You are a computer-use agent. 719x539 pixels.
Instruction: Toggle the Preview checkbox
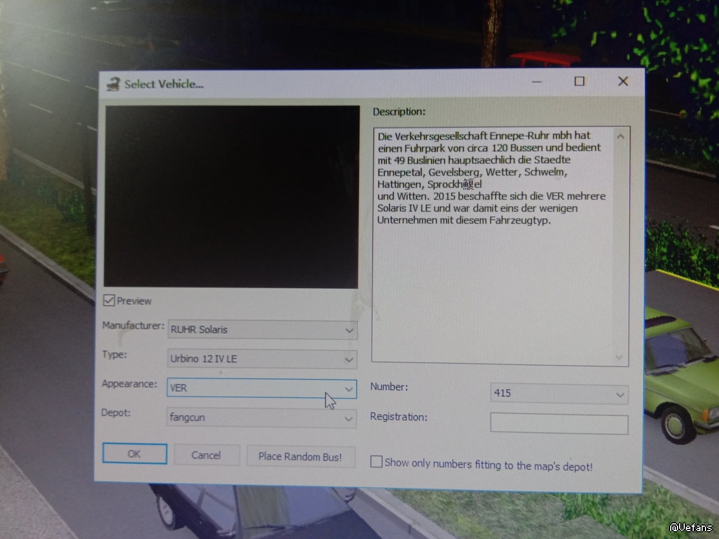109,301
